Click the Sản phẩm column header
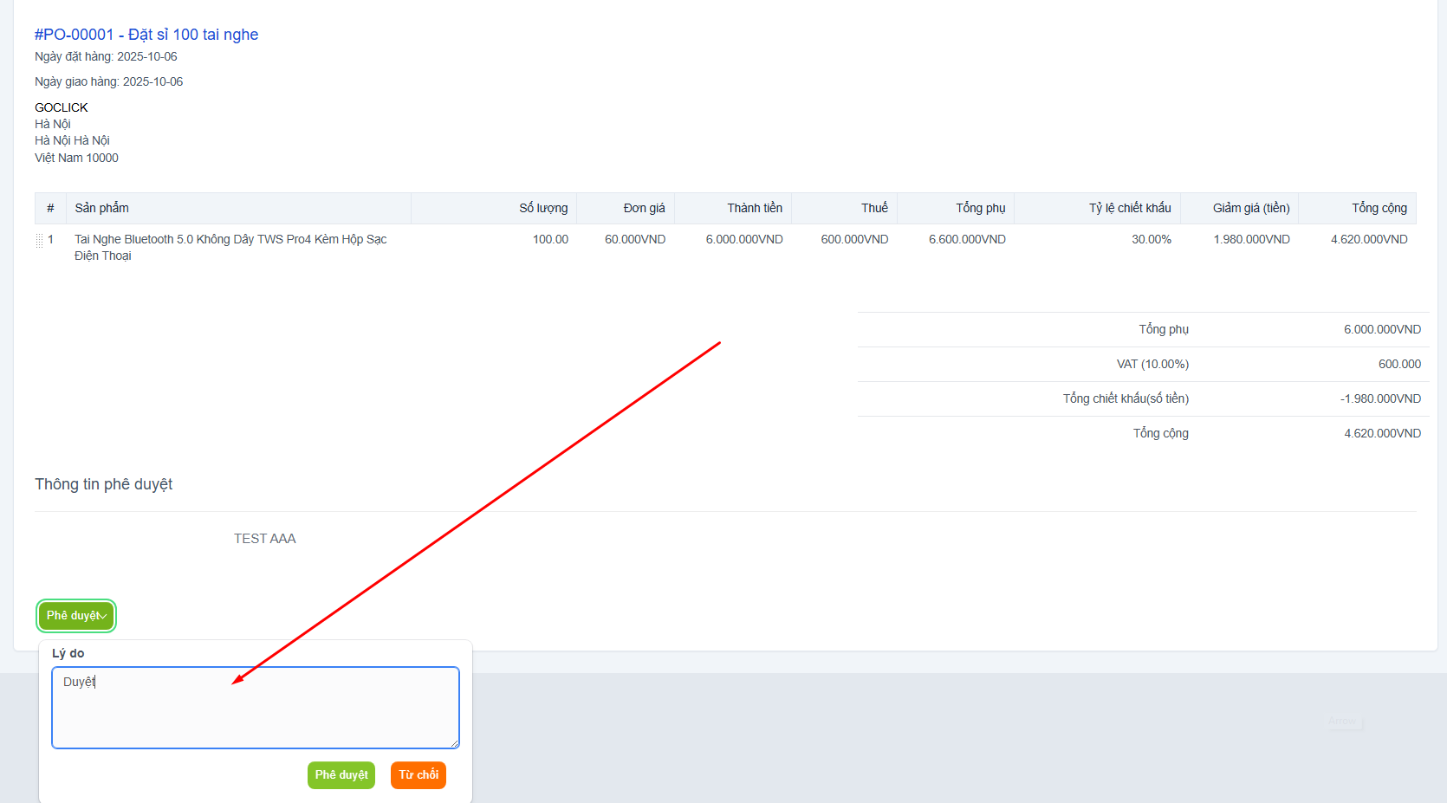Image resolution: width=1447 pixels, height=803 pixels. click(x=101, y=208)
